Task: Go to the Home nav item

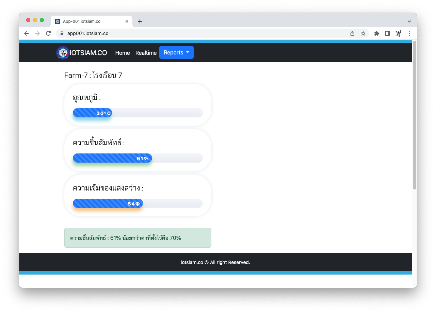Action: tap(123, 53)
